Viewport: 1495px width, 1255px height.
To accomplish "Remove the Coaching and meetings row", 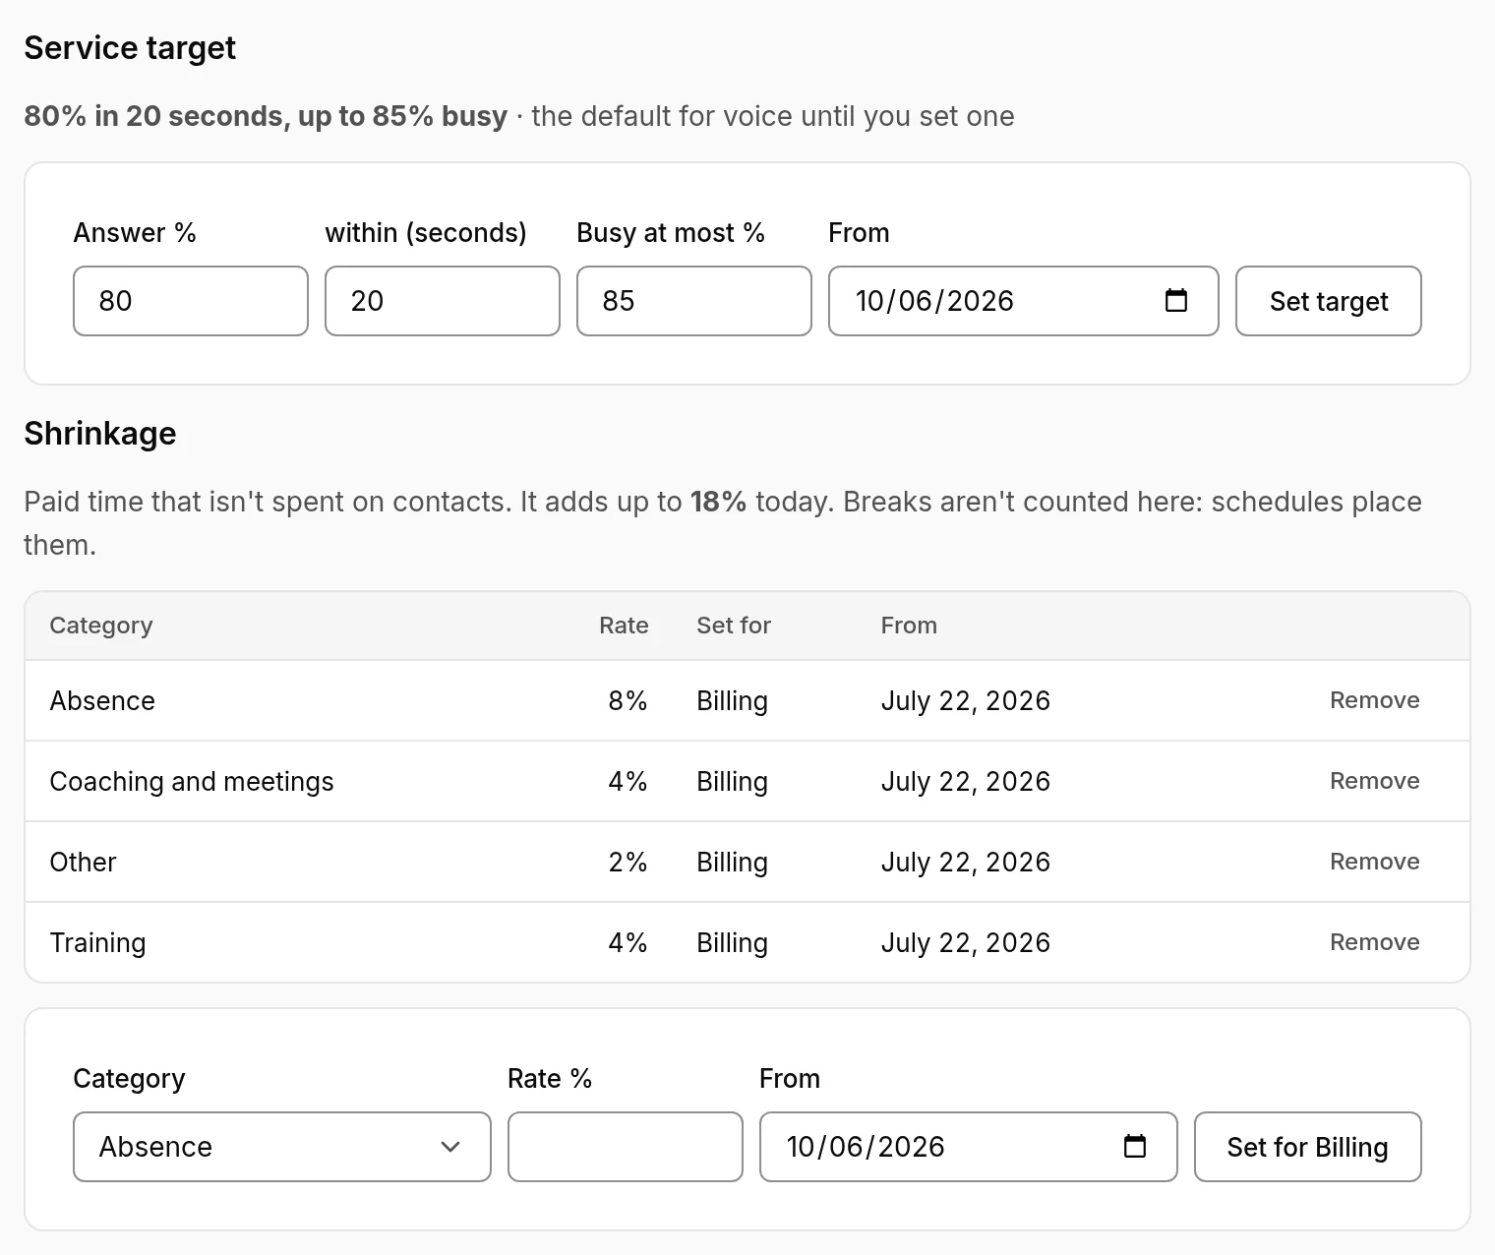I will pyautogui.click(x=1375, y=781).
